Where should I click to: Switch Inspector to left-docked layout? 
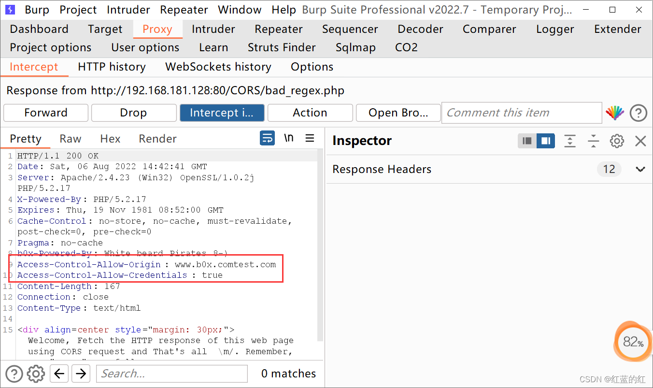(x=527, y=141)
